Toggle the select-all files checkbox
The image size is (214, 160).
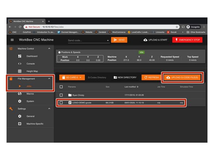61,87
